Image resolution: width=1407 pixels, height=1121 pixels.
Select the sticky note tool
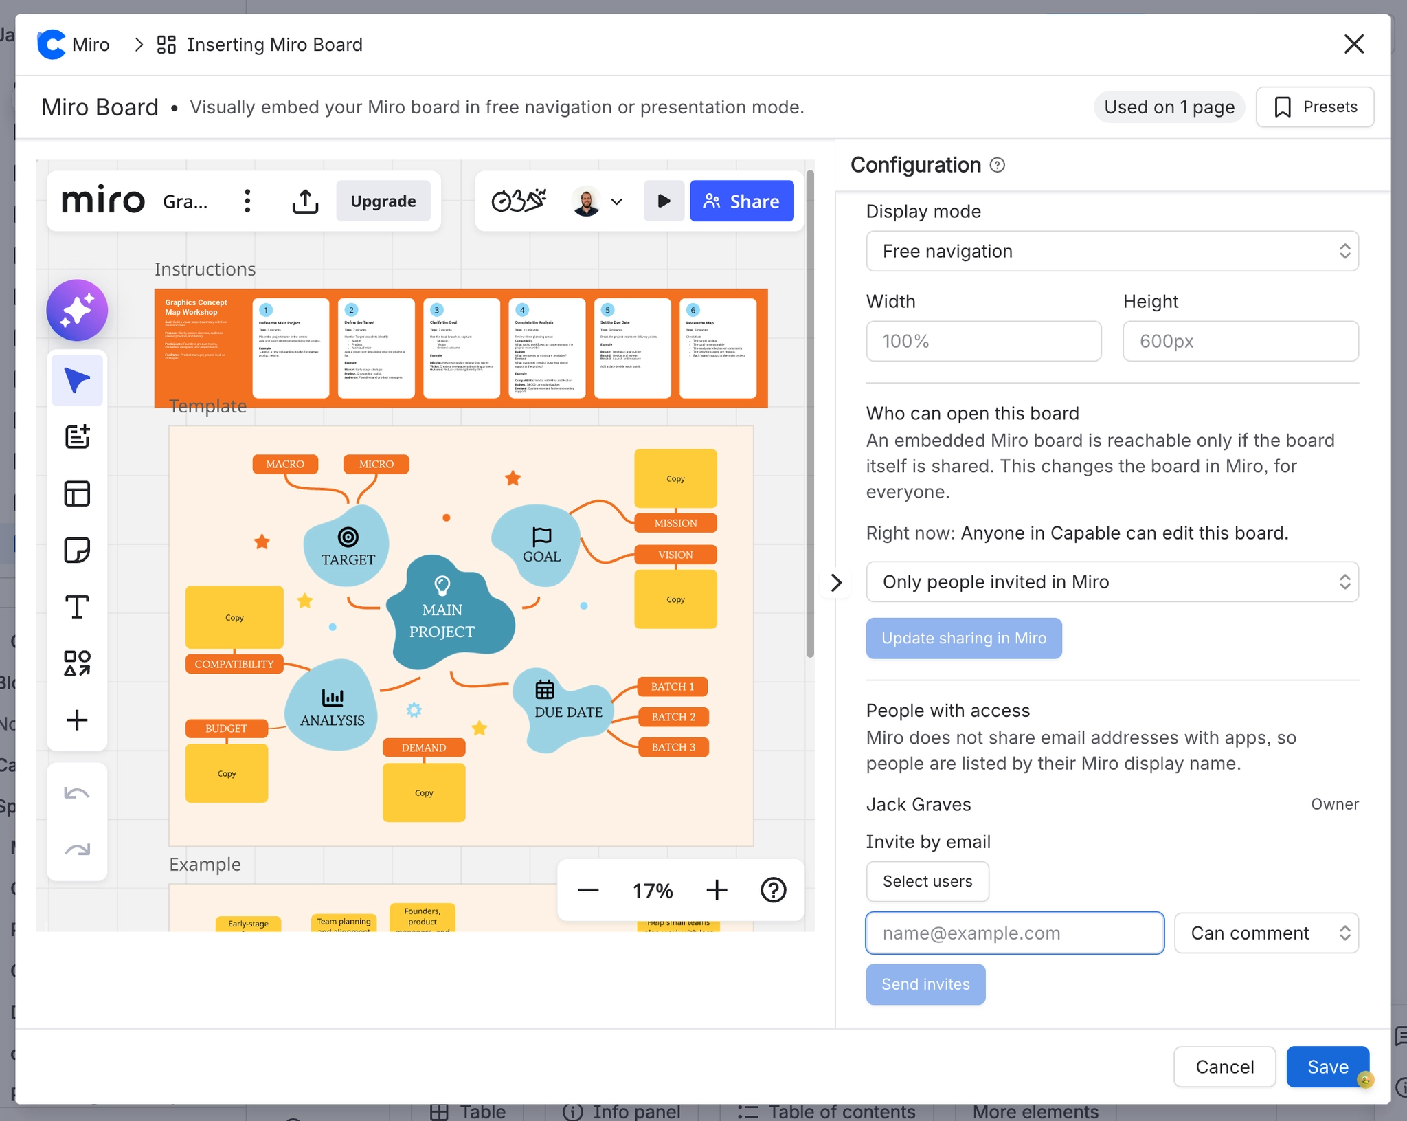click(77, 550)
